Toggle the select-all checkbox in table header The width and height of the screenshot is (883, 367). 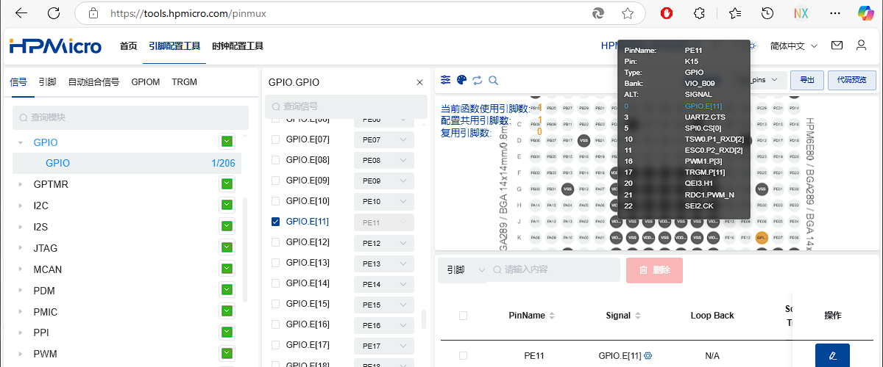click(x=463, y=316)
